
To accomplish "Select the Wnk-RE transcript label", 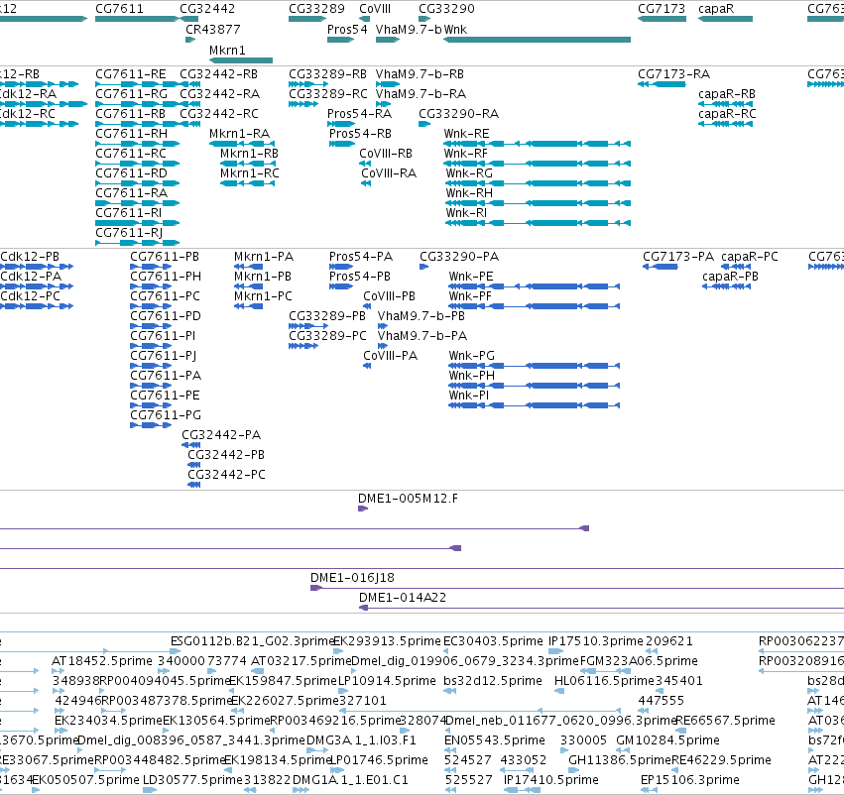I will tap(466, 134).
